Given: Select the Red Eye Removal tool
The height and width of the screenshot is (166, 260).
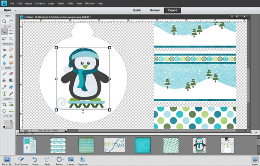Looking at the screenshot, I should point(4,49).
